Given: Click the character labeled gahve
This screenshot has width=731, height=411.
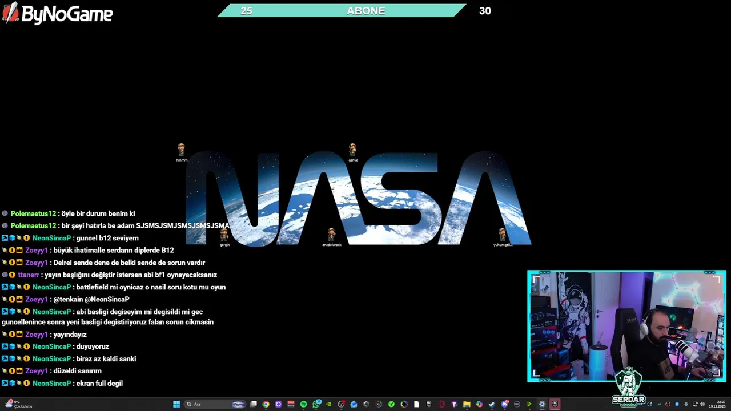Looking at the screenshot, I should pyautogui.click(x=353, y=152).
